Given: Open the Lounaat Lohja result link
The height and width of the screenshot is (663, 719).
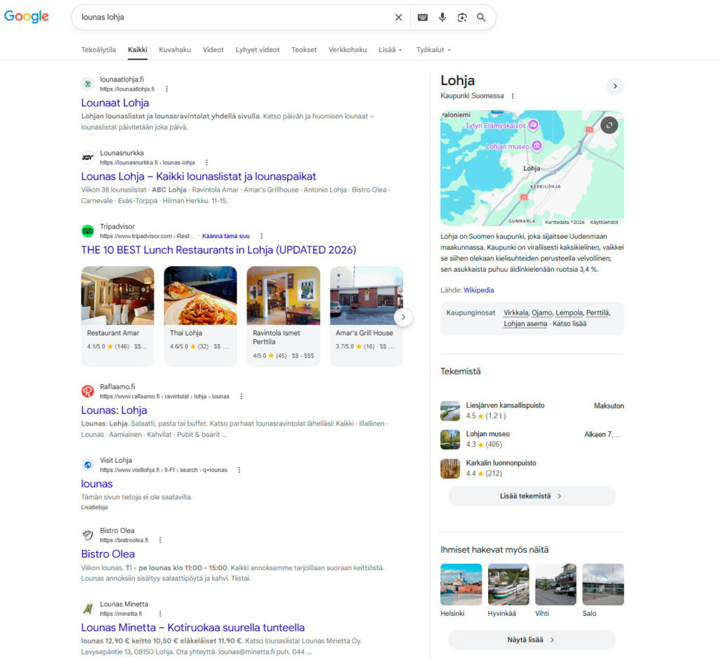Looking at the screenshot, I should pos(115,103).
